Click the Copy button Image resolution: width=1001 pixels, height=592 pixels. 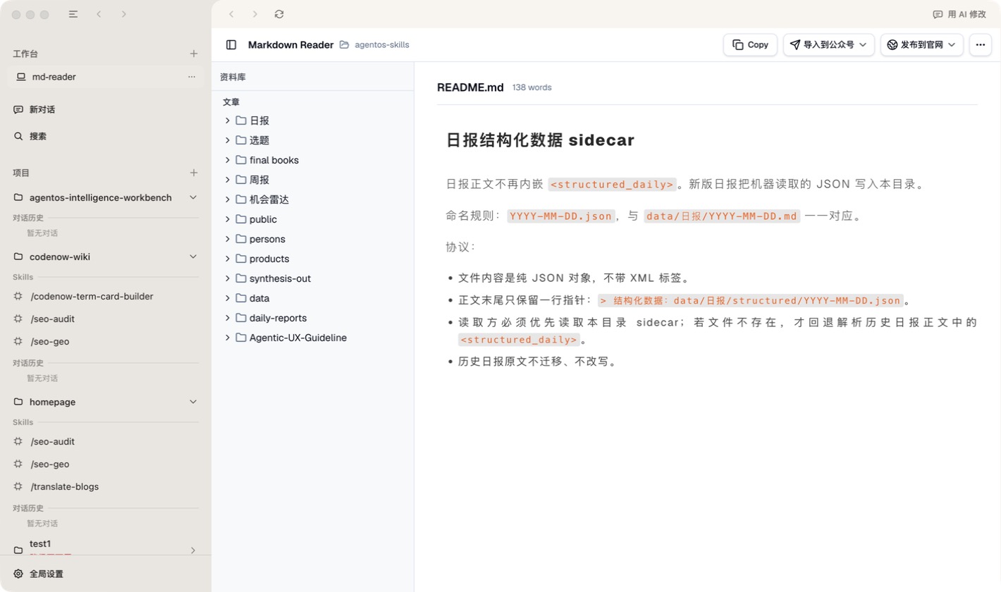(x=750, y=44)
